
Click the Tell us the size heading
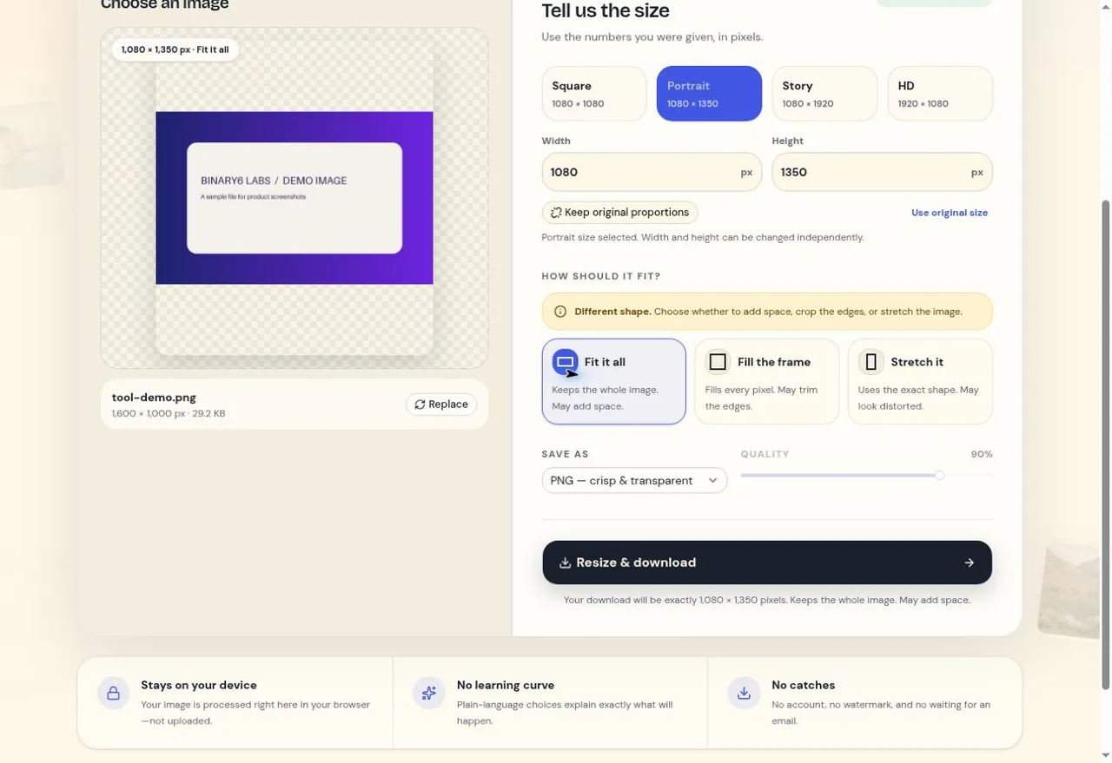pyautogui.click(x=606, y=11)
